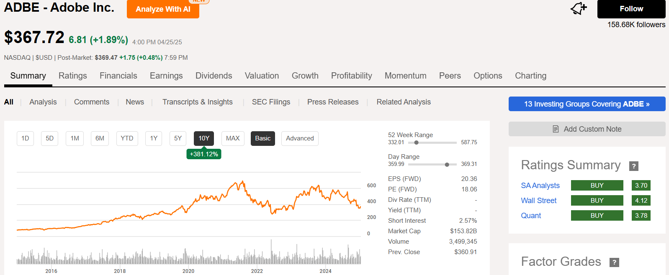Set chart range to 1Y

154,138
